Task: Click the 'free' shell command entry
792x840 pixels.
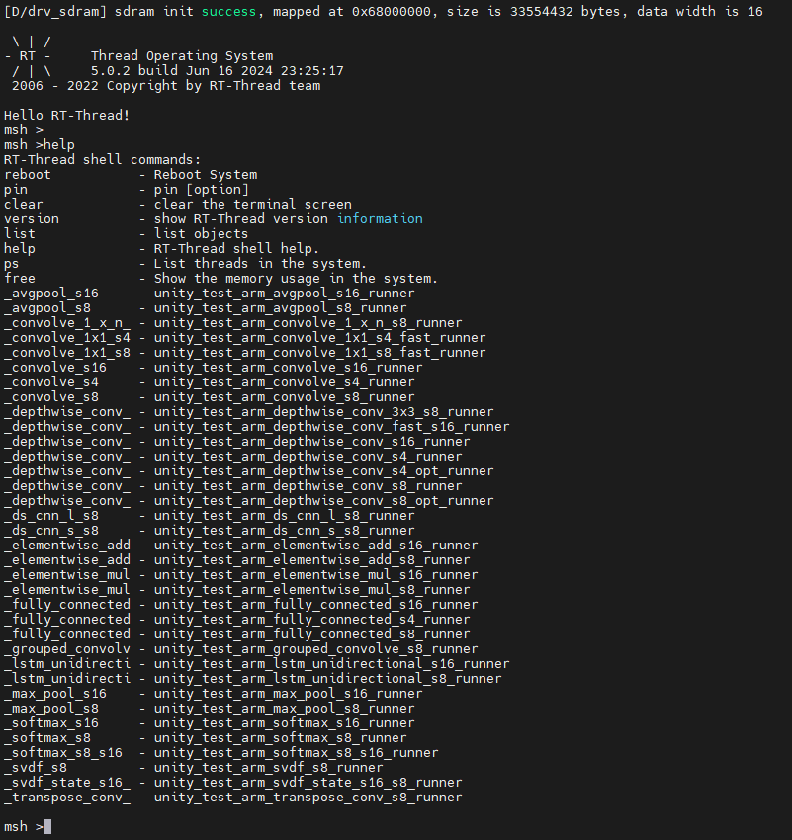Action: [x=20, y=279]
